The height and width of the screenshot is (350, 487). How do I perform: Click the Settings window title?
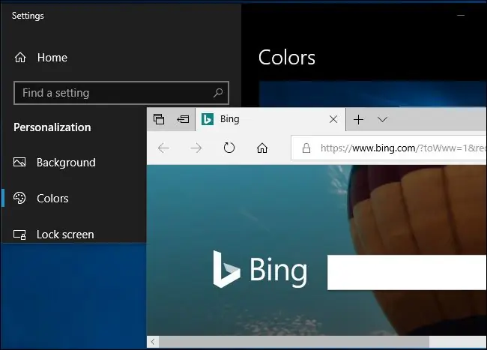pyautogui.click(x=28, y=16)
